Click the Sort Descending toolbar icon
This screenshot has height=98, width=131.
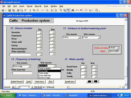tap(56, 10)
